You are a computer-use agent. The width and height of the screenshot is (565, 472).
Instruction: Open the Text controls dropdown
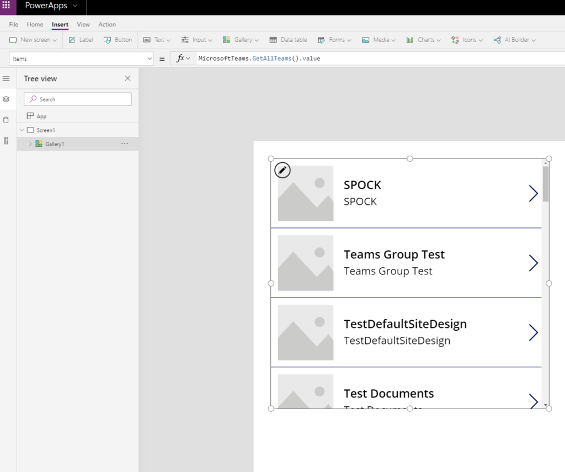tap(157, 40)
